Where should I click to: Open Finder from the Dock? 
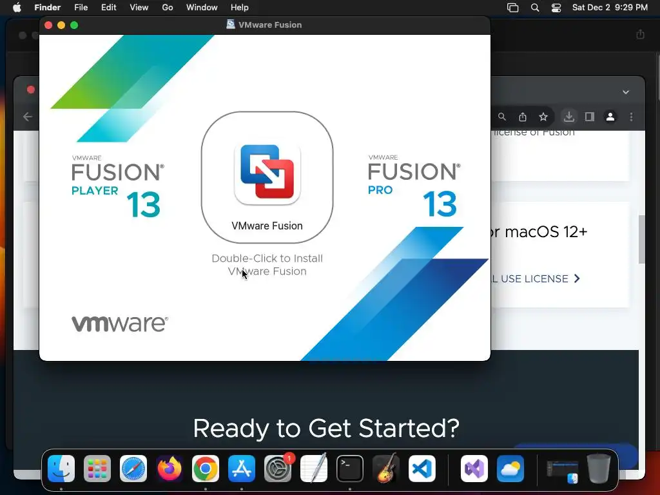click(61, 469)
